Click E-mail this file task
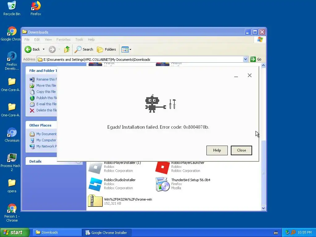This screenshot has height=237, width=316. click(x=43, y=104)
